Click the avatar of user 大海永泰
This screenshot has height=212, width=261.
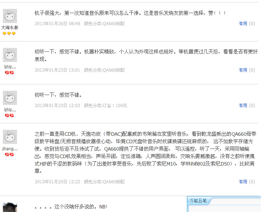10,16
